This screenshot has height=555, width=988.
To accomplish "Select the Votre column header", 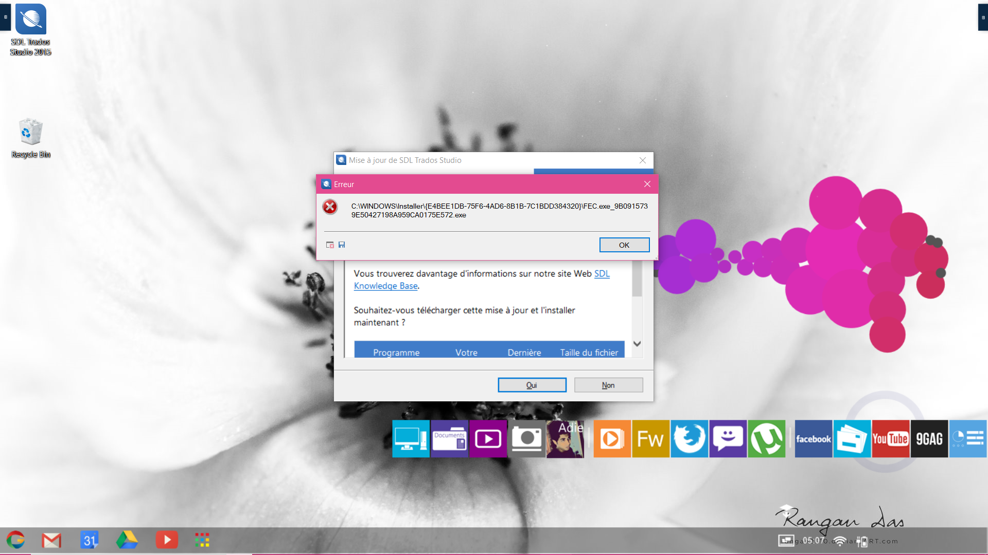I will tap(466, 353).
